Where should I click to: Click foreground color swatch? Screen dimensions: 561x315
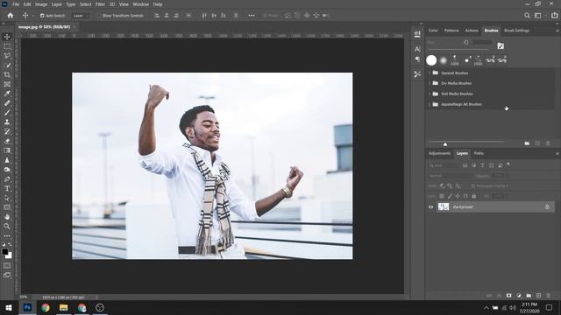coord(5,252)
